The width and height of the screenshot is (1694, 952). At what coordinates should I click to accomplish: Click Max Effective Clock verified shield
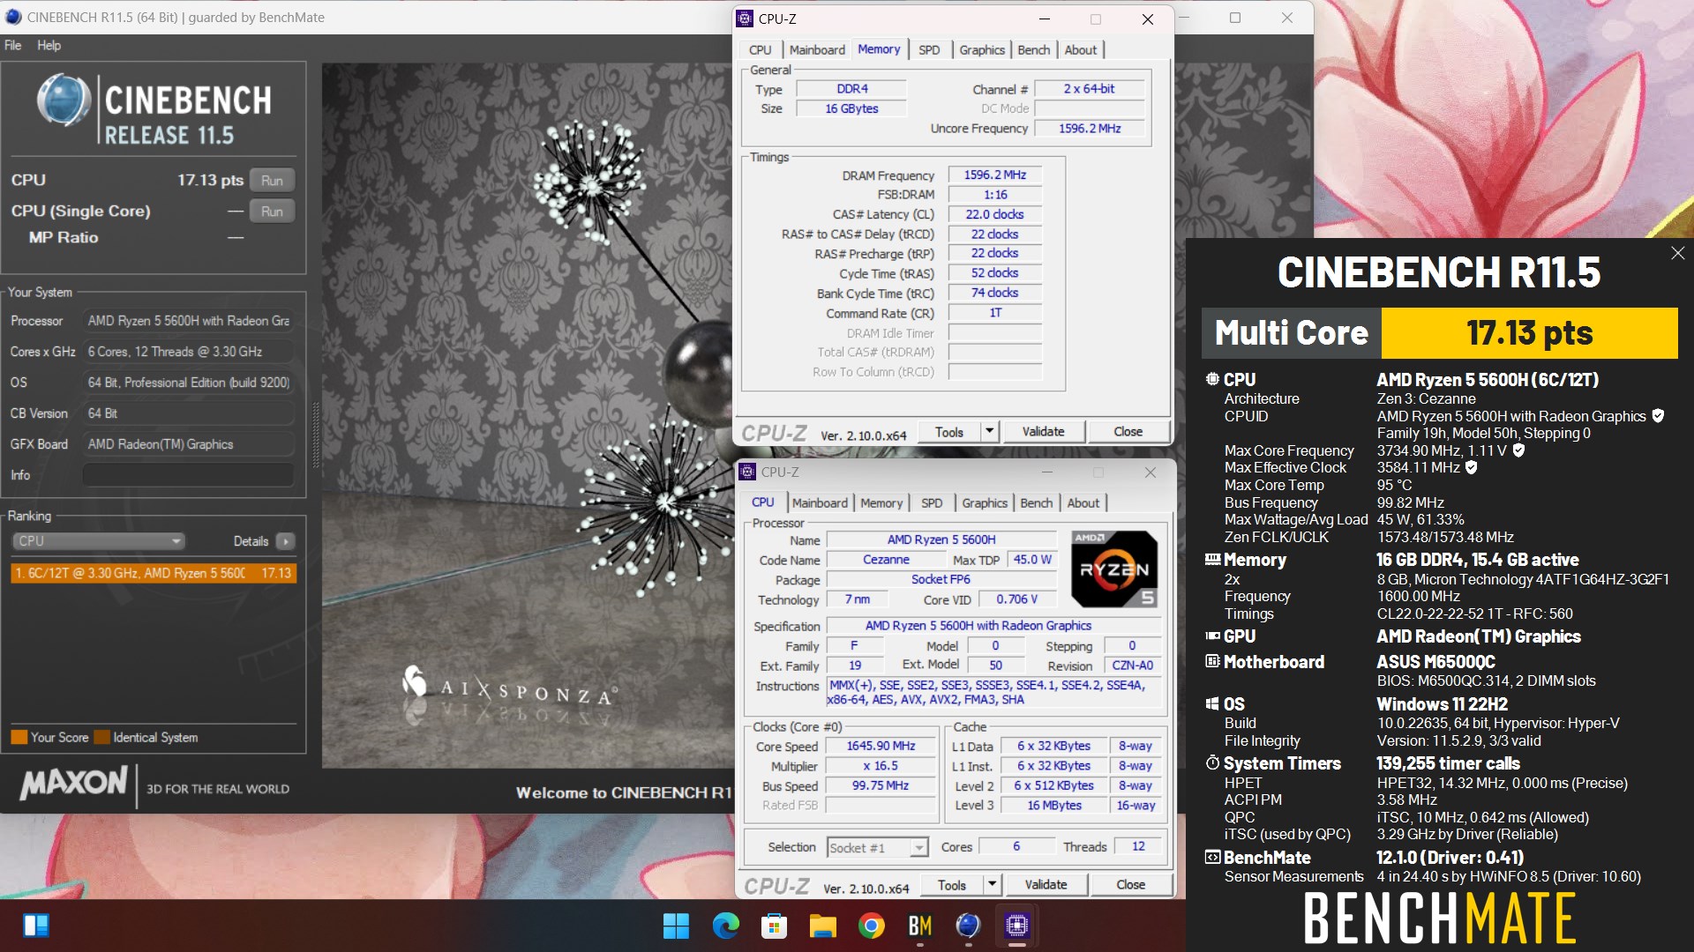point(1471,467)
